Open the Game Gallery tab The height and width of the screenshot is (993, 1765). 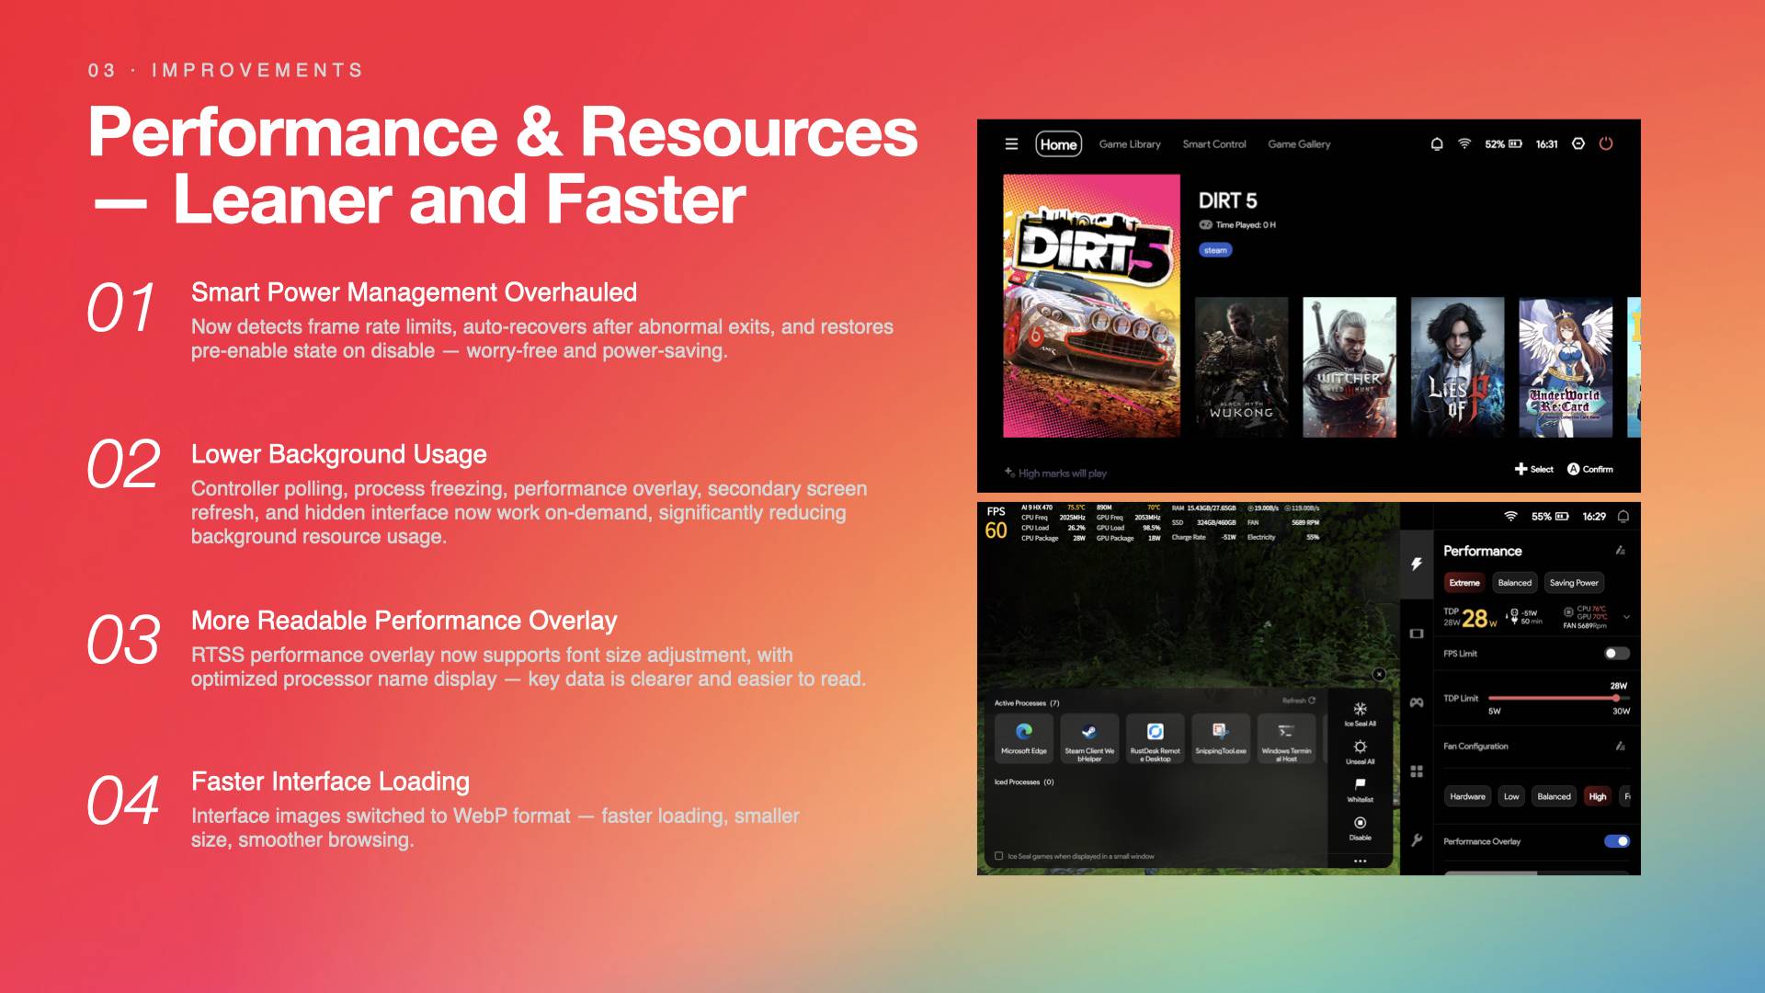[1299, 144]
